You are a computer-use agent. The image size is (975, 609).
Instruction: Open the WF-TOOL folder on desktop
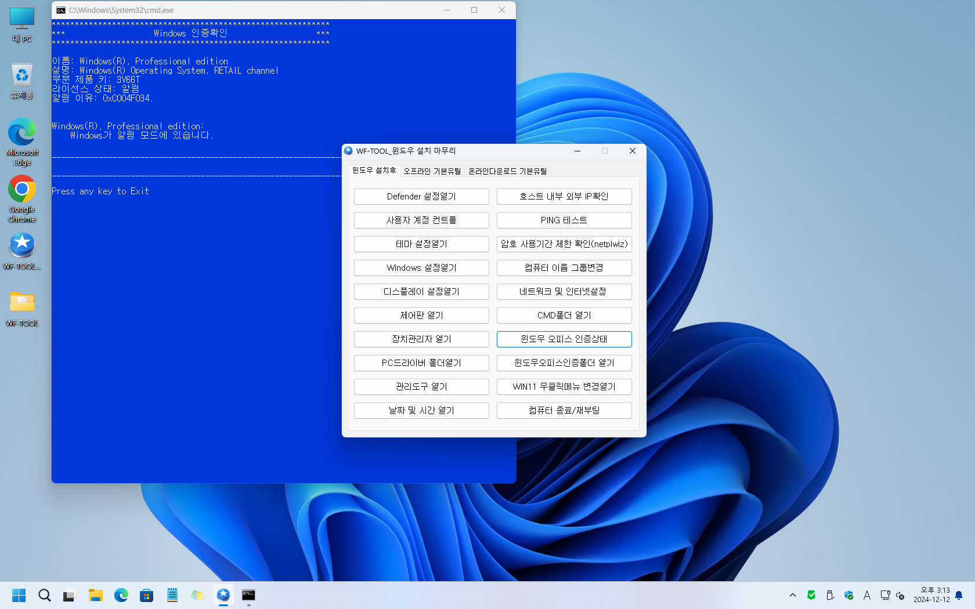click(22, 309)
